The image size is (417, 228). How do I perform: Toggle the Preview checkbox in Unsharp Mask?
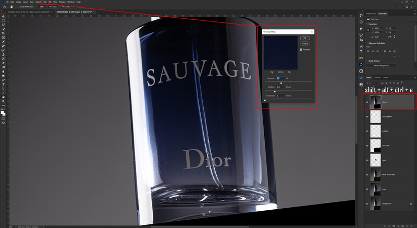[301, 50]
